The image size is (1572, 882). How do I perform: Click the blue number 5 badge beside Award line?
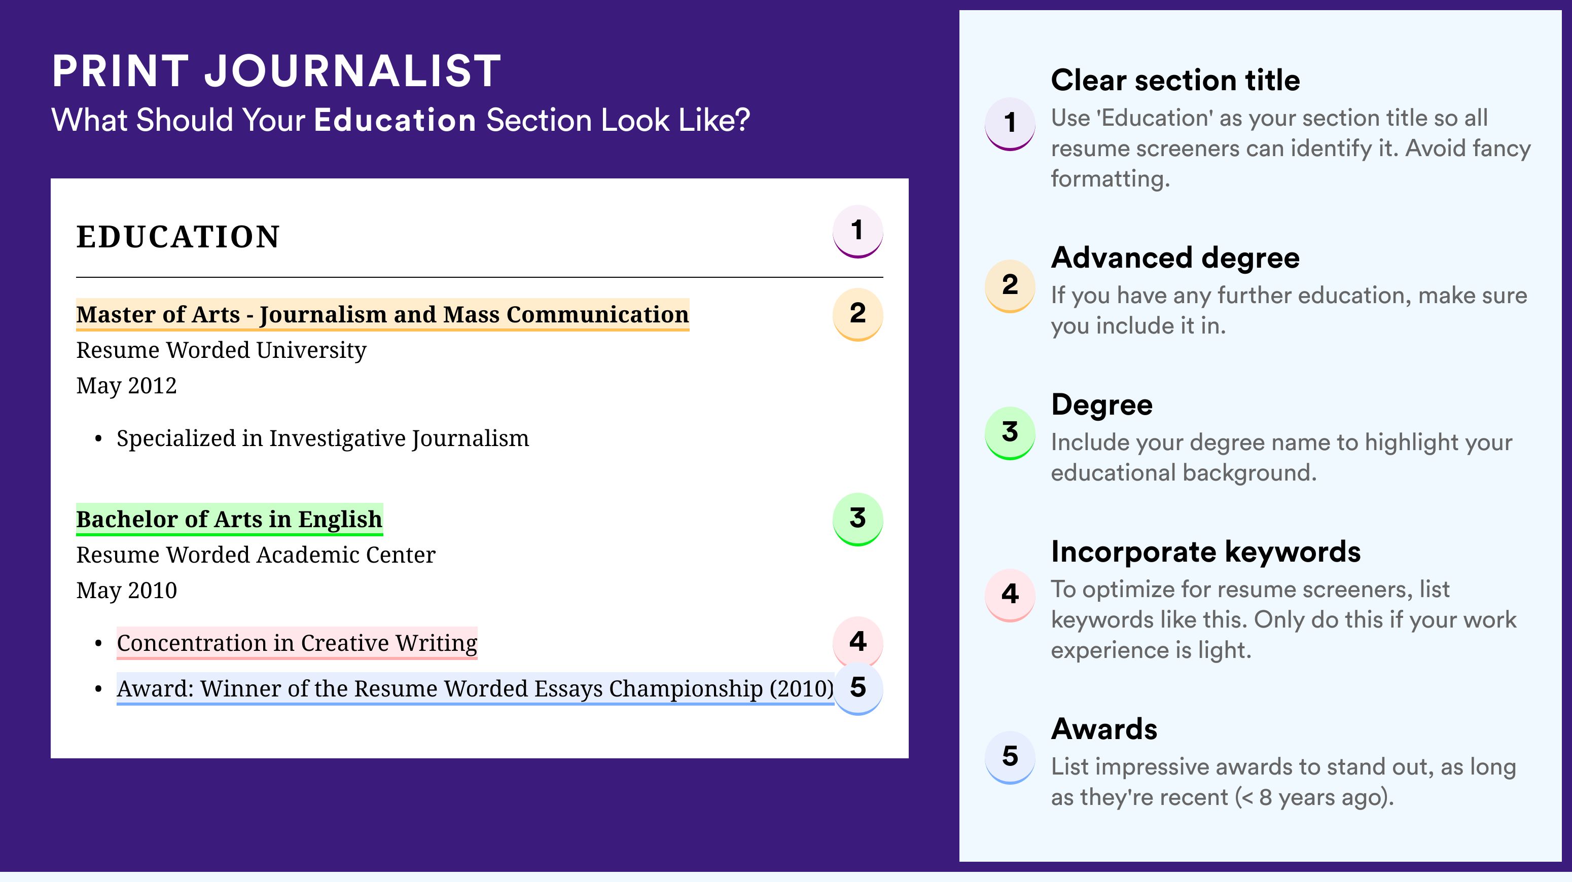pos(858,689)
